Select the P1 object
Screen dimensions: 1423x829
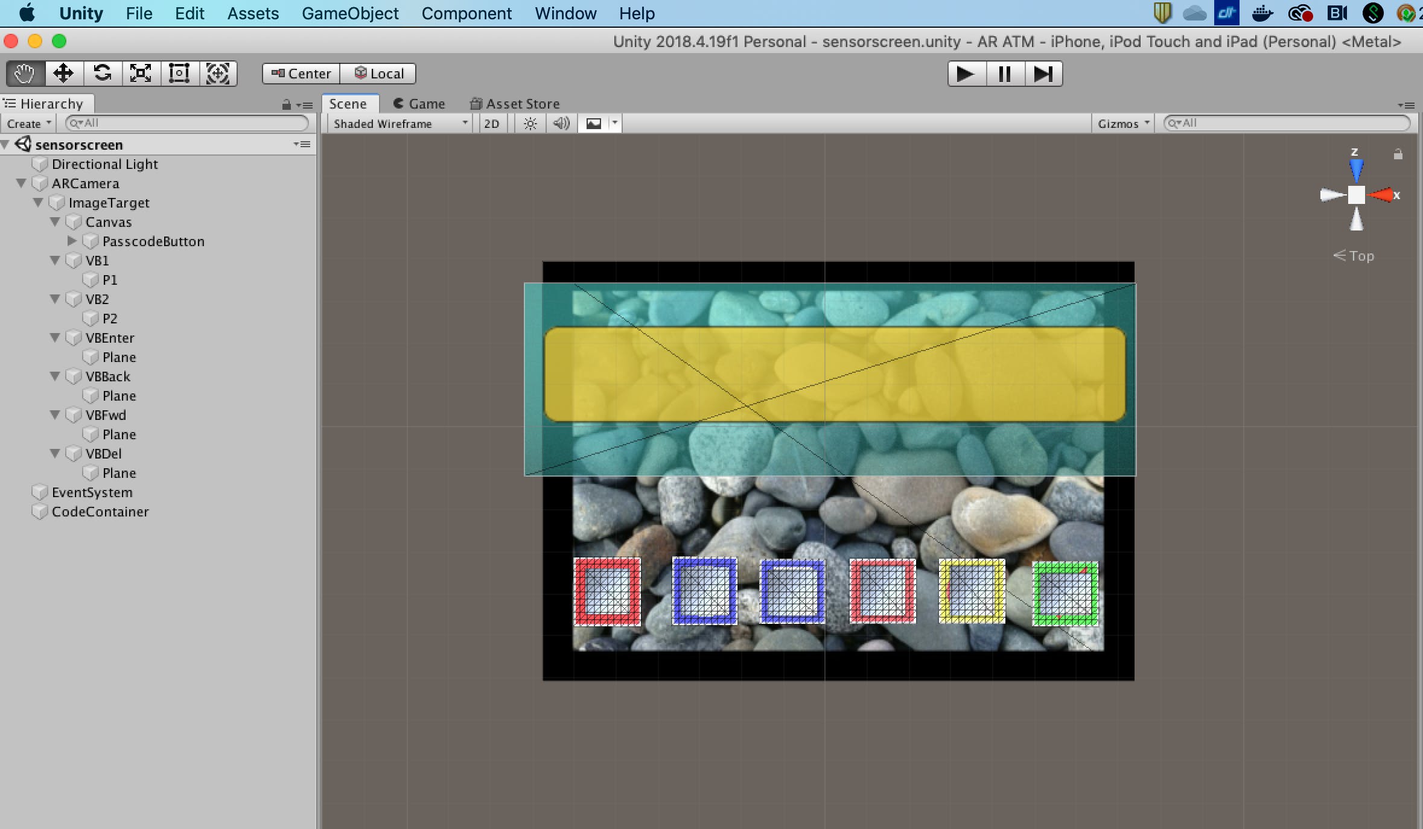pos(109,280)
